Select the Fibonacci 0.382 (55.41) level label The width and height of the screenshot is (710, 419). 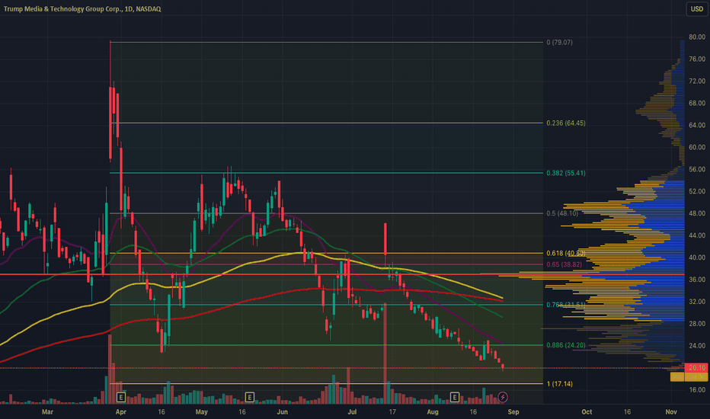[x=565, y=173]
